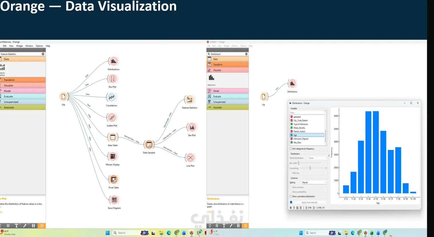Enable Show cumulative distribution

point(302,196)
